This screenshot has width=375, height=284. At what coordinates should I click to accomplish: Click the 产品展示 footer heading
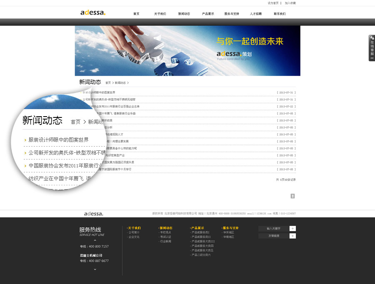[x=197, y=228]
